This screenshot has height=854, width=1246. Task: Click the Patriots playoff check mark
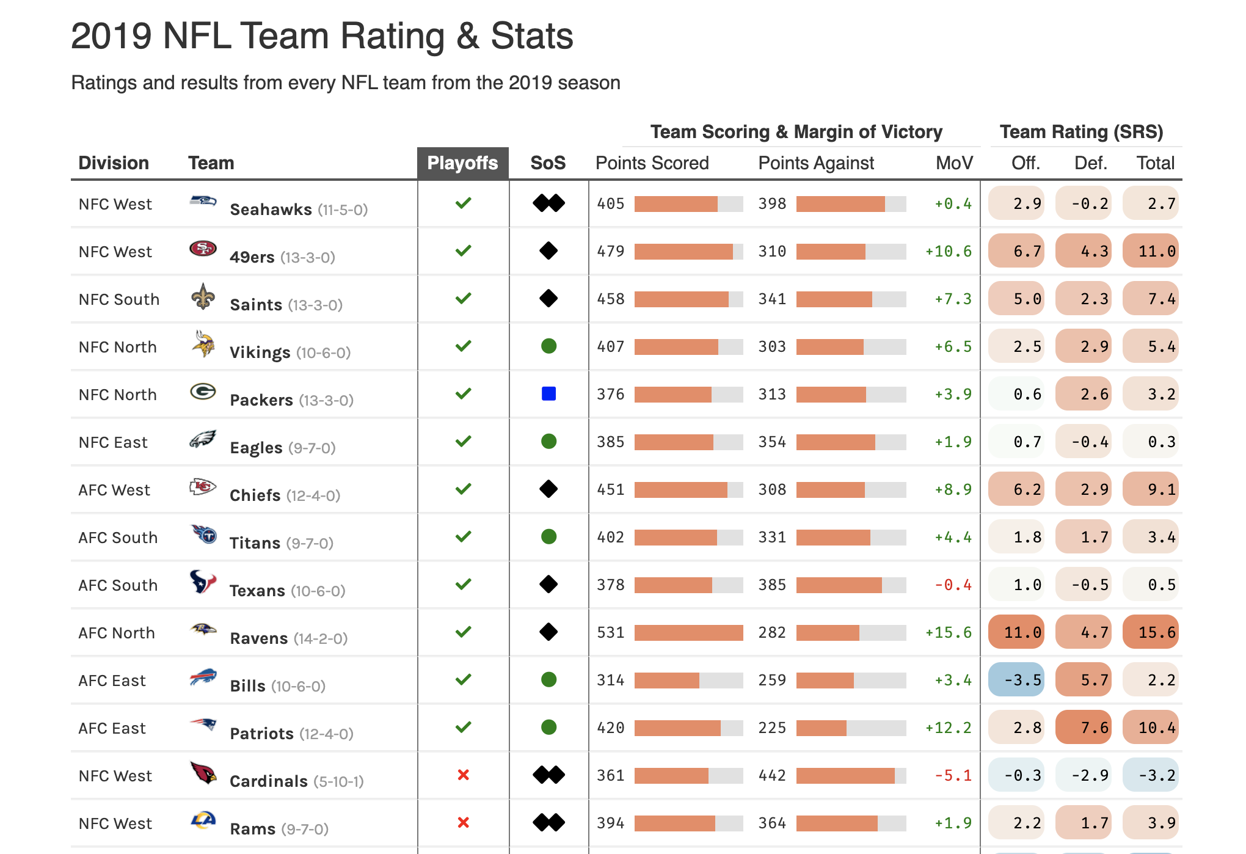tap(464, 727)
